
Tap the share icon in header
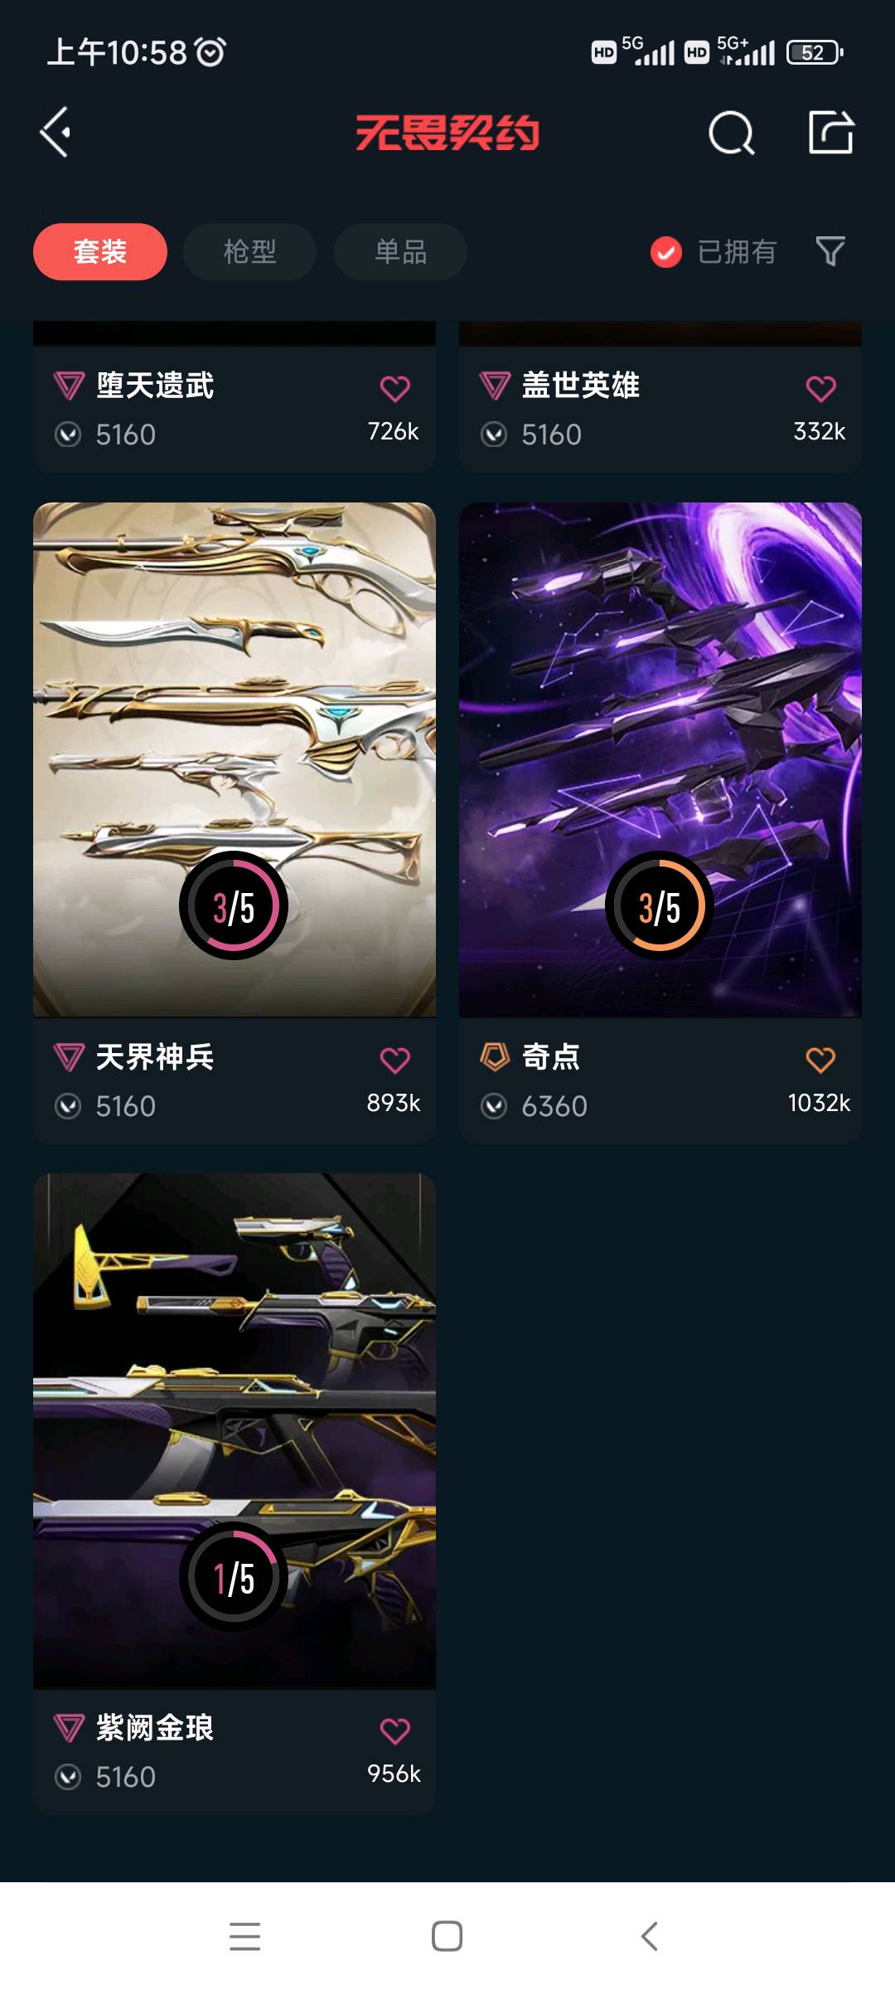pos(831,132)
